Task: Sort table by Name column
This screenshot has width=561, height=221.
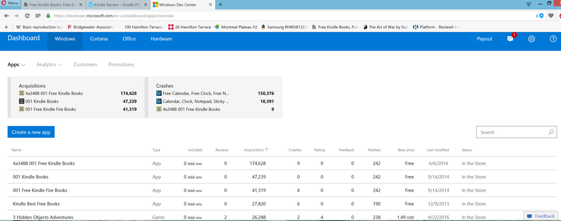Action: click(16, 150)
